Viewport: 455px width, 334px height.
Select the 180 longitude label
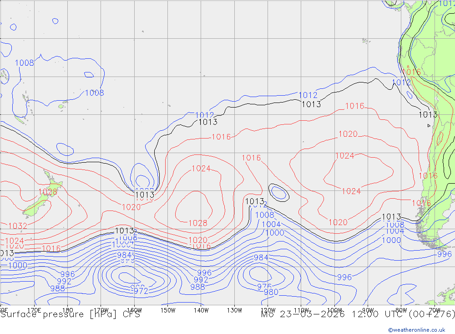[68, 310]
